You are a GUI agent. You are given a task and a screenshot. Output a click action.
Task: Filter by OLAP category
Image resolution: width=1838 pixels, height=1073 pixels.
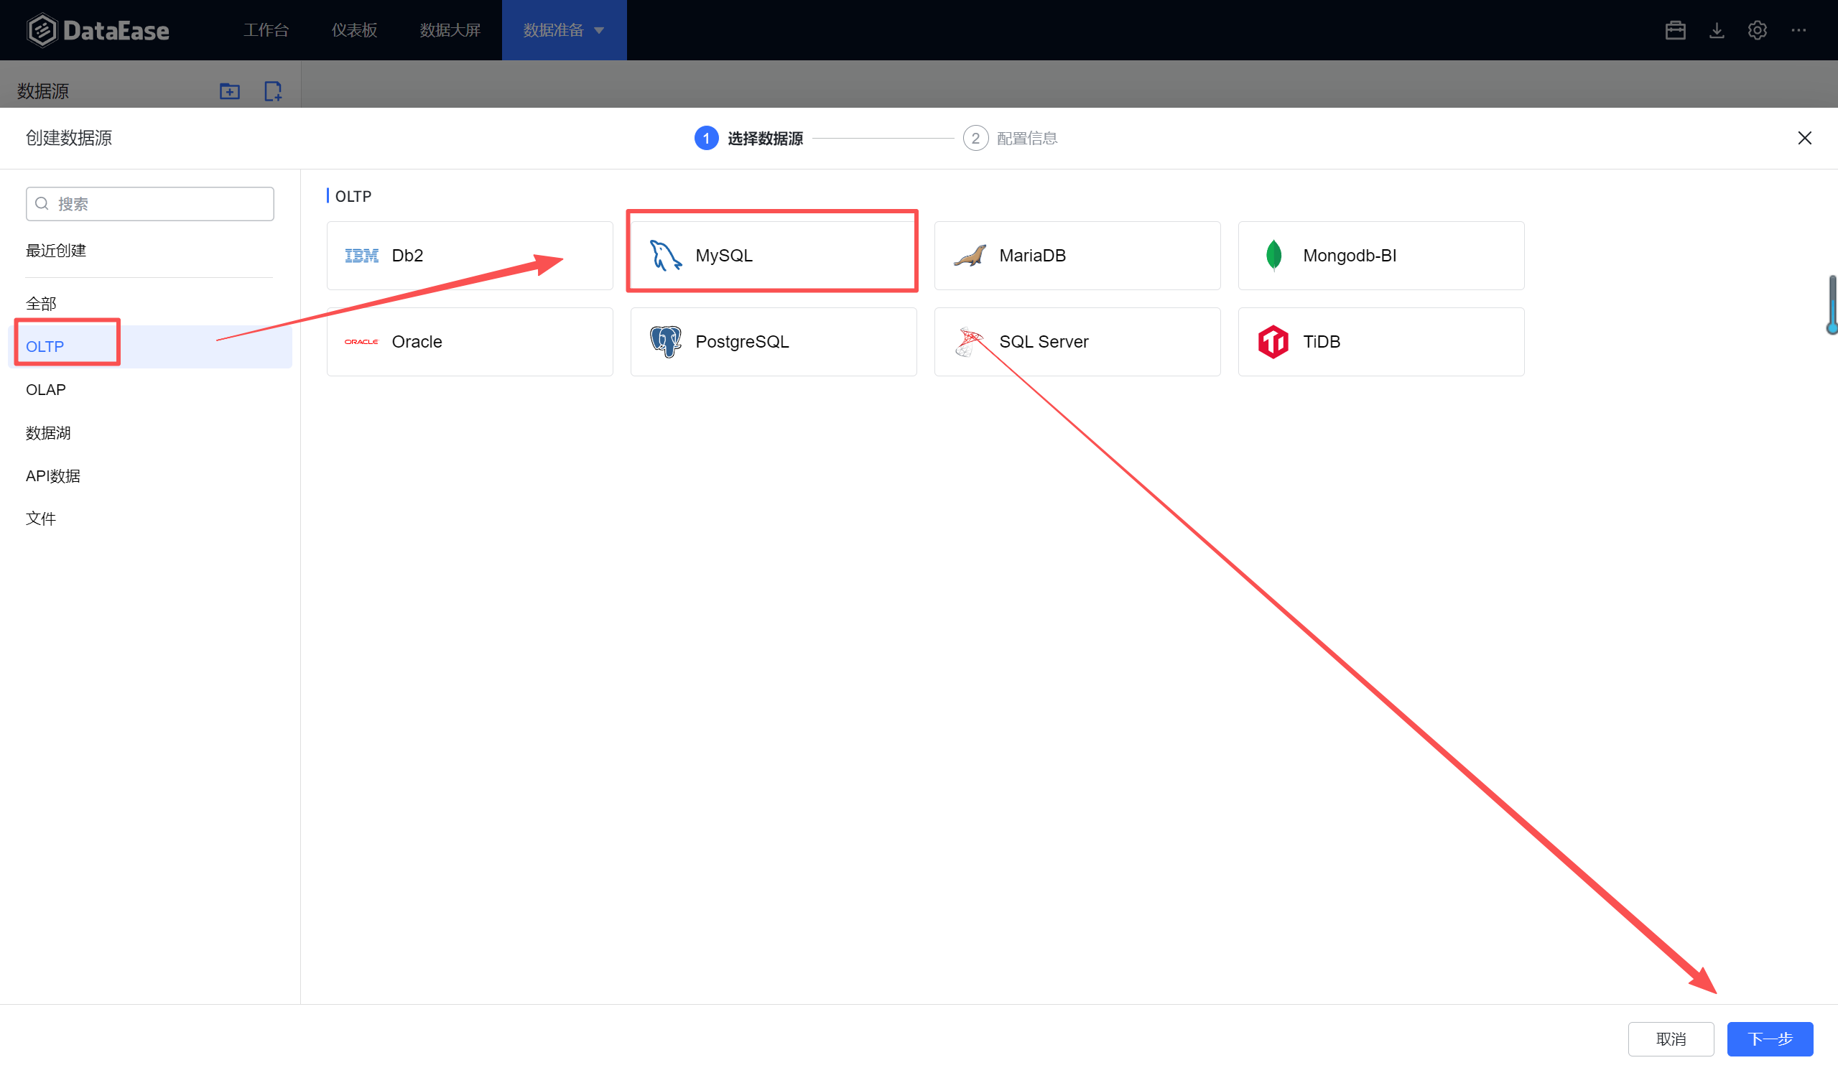click(x=46, y=389)
